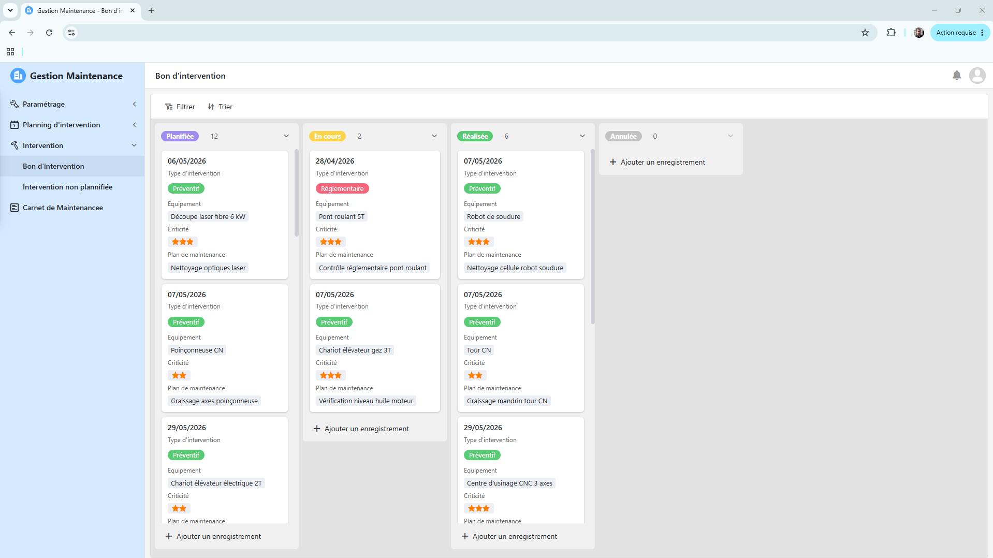Open Carnet de Maintenance
The height and width of the screenshot is (558, 993).
(x=72, y=208)
